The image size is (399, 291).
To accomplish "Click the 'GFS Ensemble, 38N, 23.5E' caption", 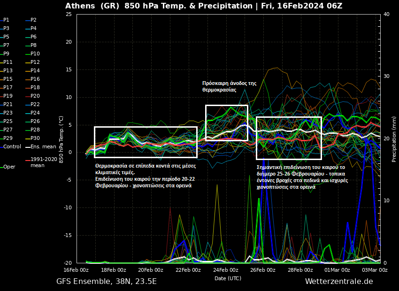I will pyautogui.click(x=107, y=282).
